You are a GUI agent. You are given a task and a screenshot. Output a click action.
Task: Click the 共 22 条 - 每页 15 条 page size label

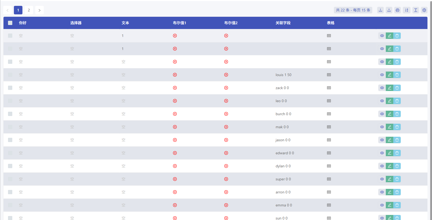point(353,10)
